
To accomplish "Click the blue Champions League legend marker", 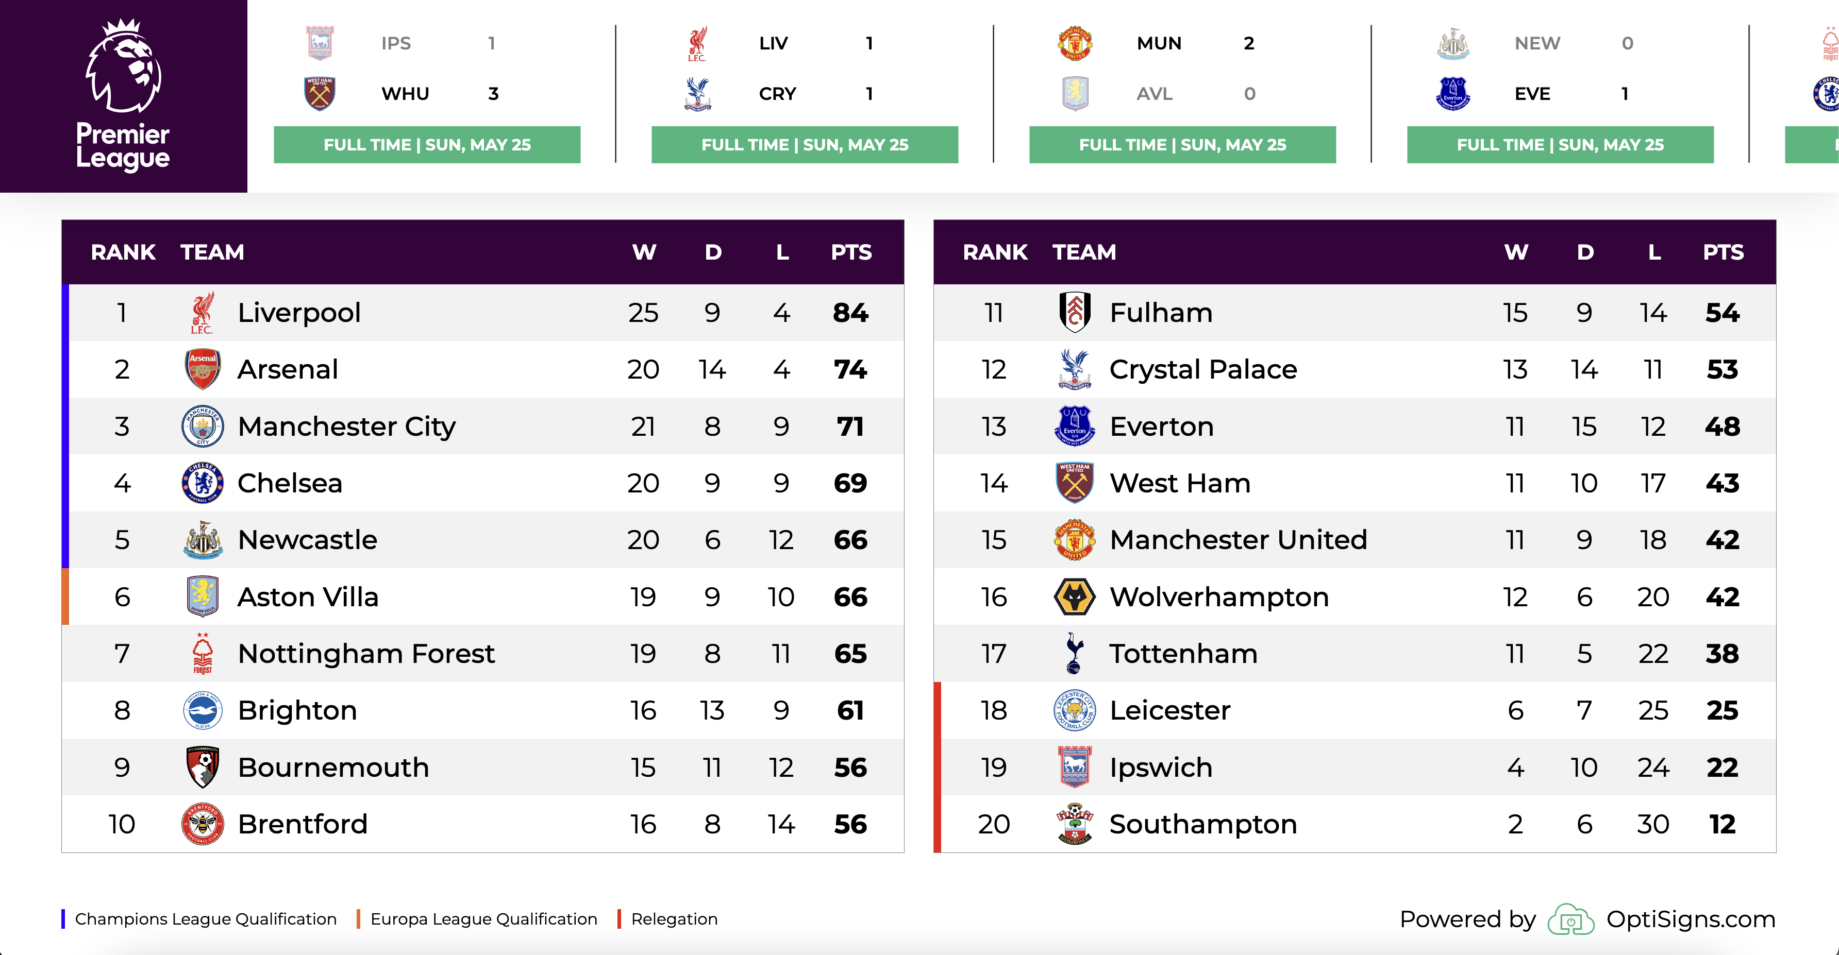I will point(63,918).
